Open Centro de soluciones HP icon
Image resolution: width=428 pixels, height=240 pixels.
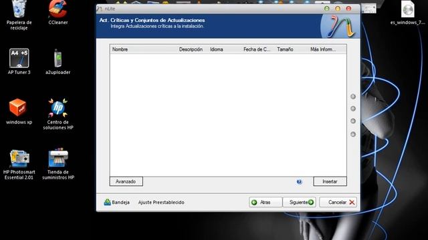58,114
